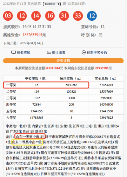
Task: Click the draw order 16 03 14 12 31 33
Action: tap(37, 27)
